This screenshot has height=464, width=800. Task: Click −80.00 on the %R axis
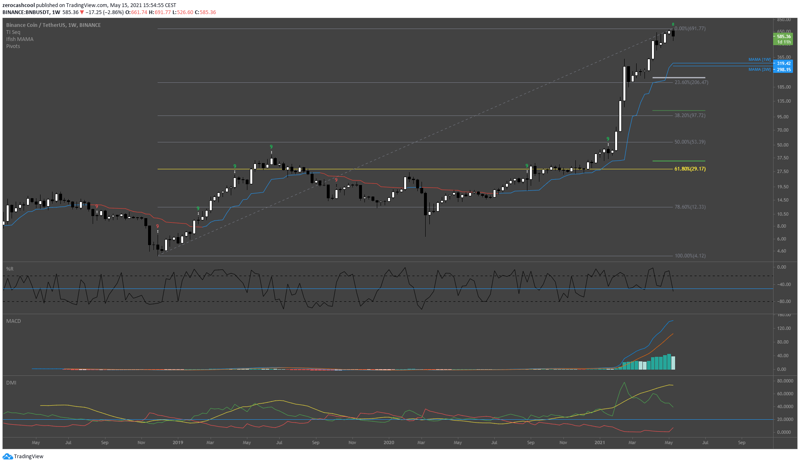pos(783,301)
